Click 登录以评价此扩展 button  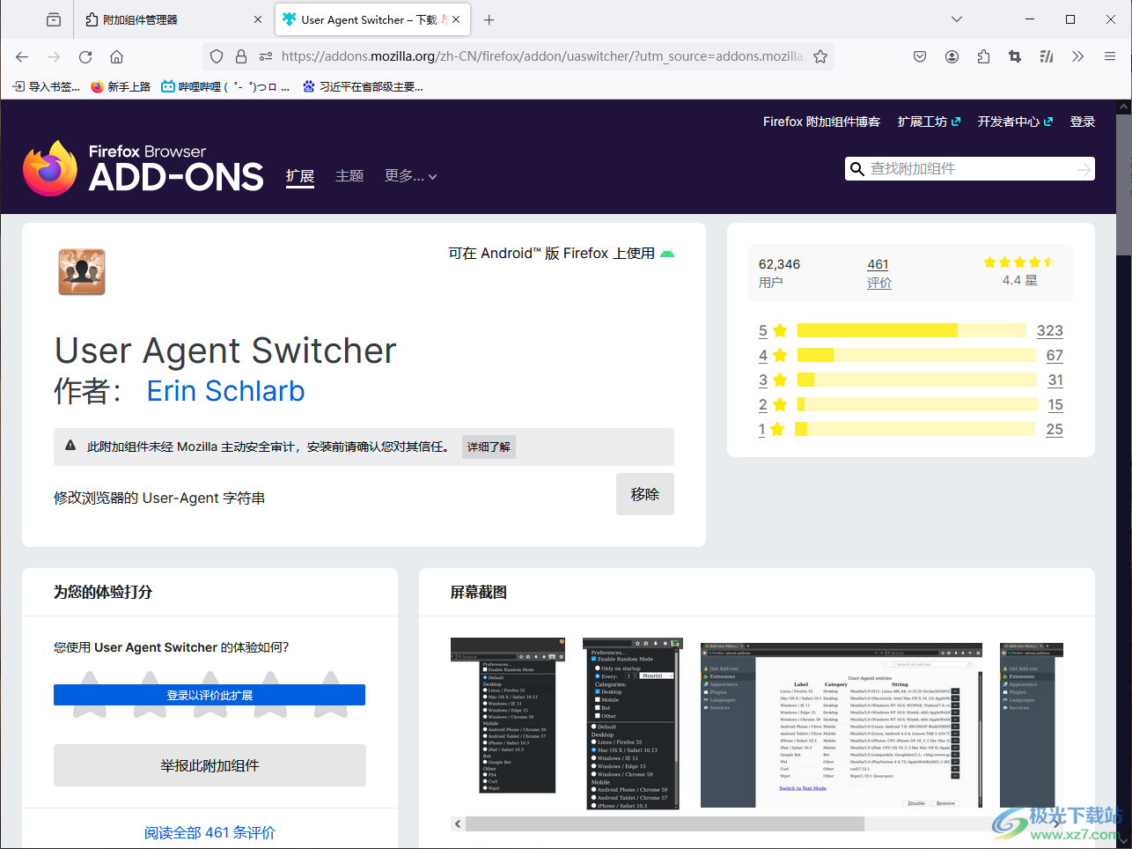tap(209, 695)
